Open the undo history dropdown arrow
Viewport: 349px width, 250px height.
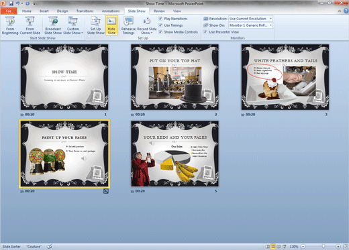[x=22, y=3]
